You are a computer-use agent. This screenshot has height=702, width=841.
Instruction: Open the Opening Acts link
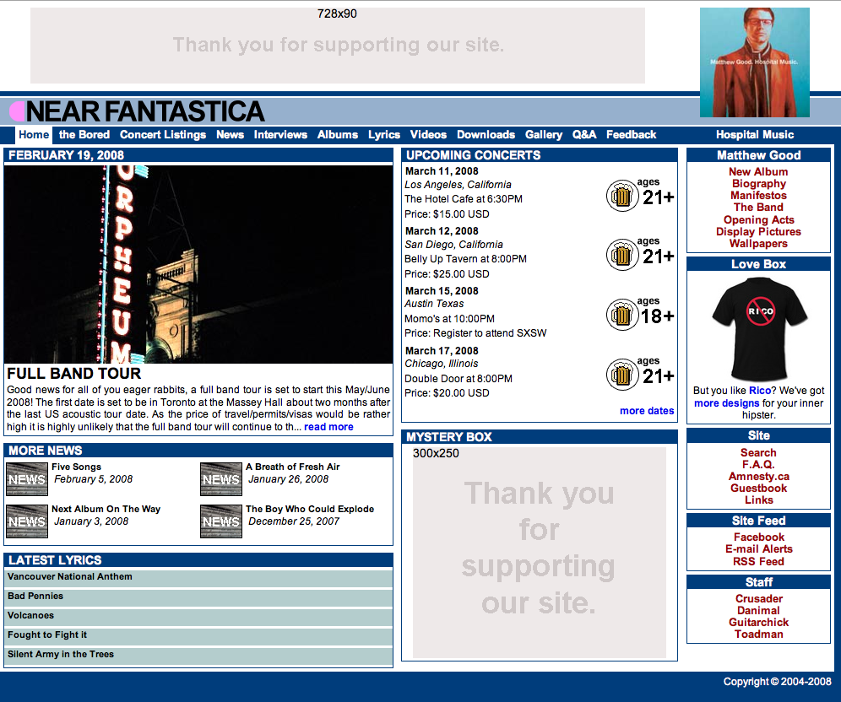coord(758,219)
